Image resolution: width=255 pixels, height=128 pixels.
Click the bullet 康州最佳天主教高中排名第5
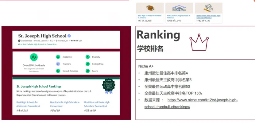(168, 80)
